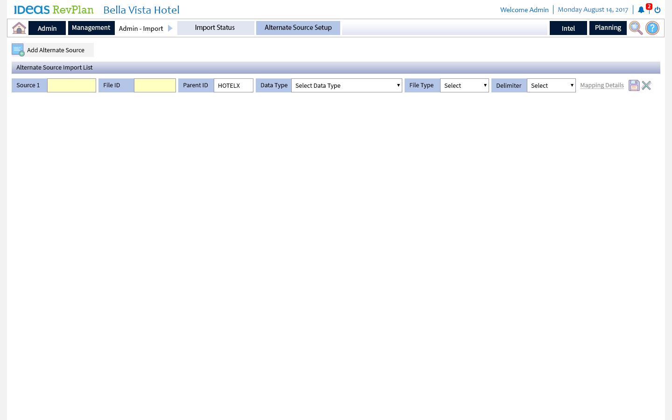Viewport: 672px width, 420px height.
Task: Open the help question mark icon
Action: (652, 28)
